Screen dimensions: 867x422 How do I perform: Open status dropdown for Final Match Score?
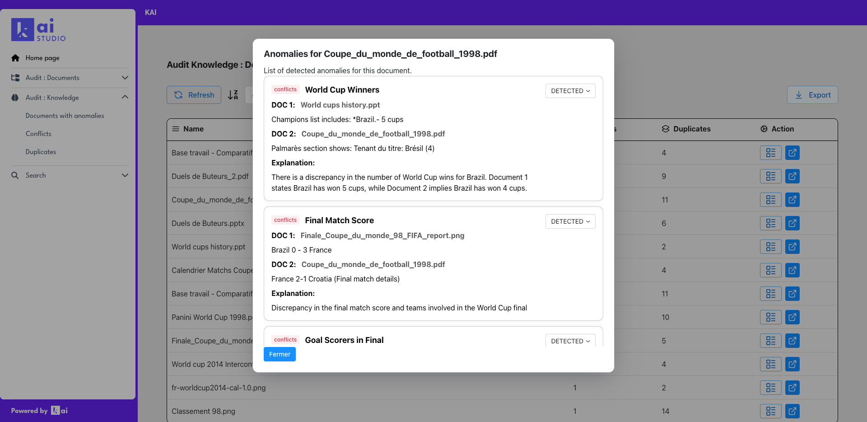(570, 221)
